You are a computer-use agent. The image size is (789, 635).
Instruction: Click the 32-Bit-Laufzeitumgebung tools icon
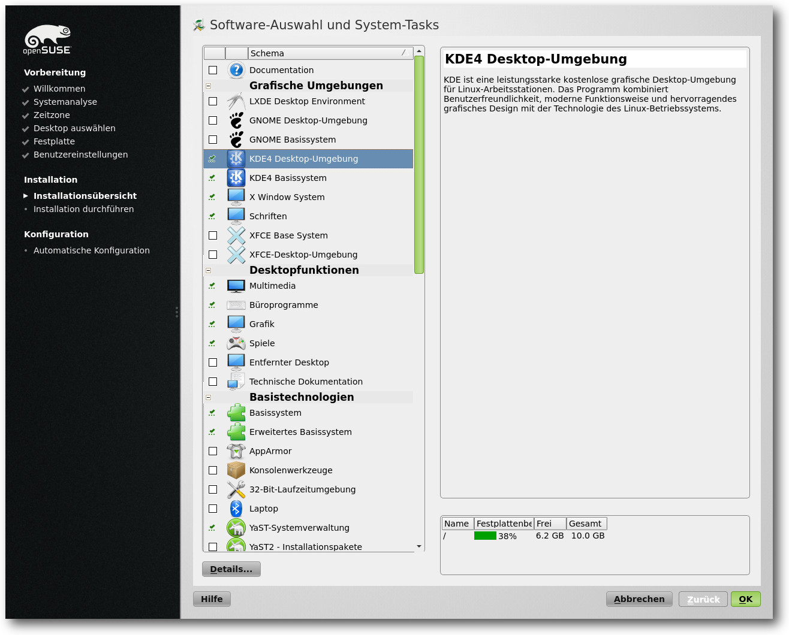tap(236, 489)
